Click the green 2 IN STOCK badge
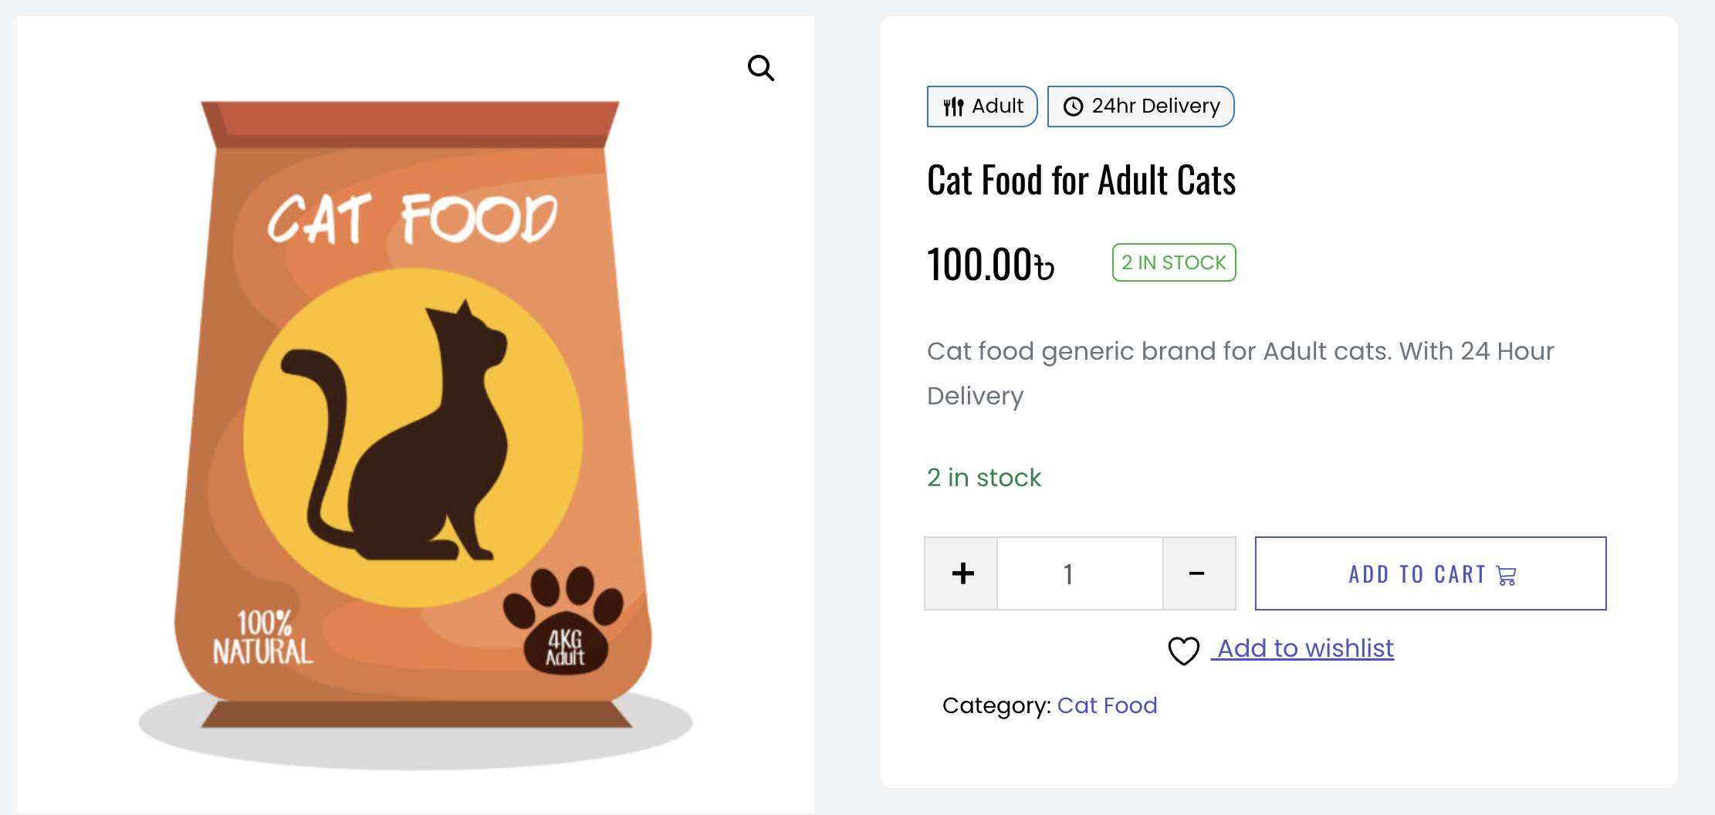The image size is (1715, 815). coord(1173,262)
